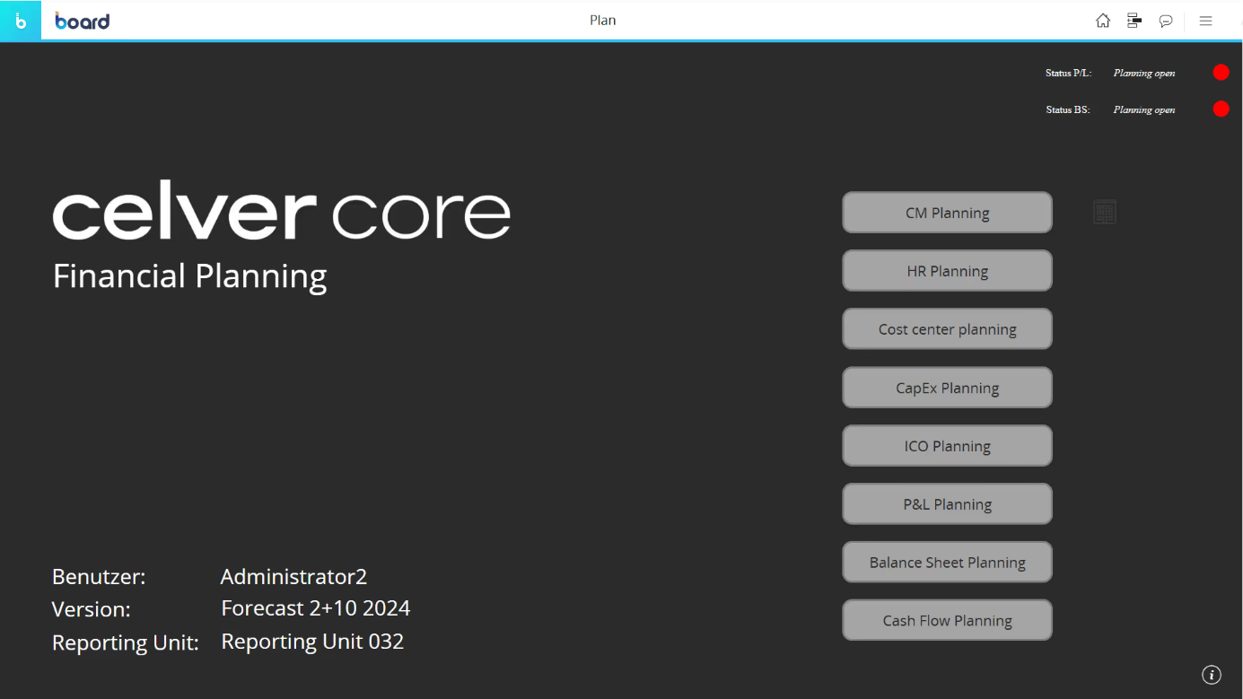
Task: Open P&L Planning
Action: tap(947, 504)
